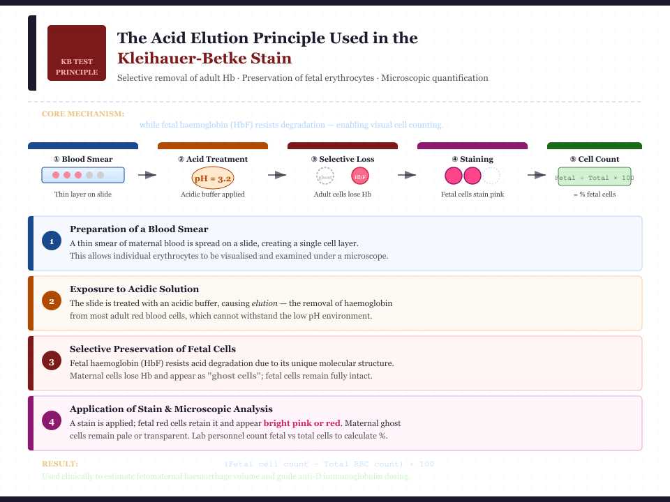Click the purple number 4 circle
Image resolution: width=670 pixels, height=502 pixels.
pyautogui.click(x=51, y=421)
